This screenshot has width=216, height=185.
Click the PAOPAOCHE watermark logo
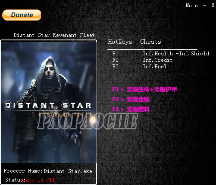(87, 121)
